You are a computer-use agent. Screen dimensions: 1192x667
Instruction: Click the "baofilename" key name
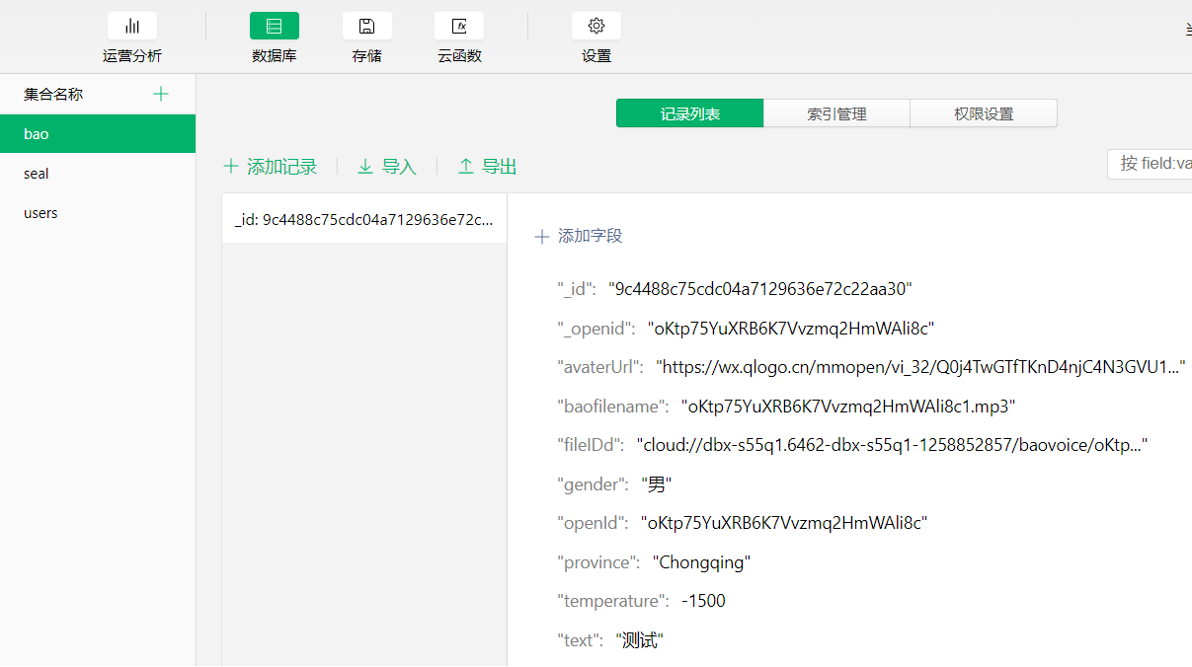(612, 407)
